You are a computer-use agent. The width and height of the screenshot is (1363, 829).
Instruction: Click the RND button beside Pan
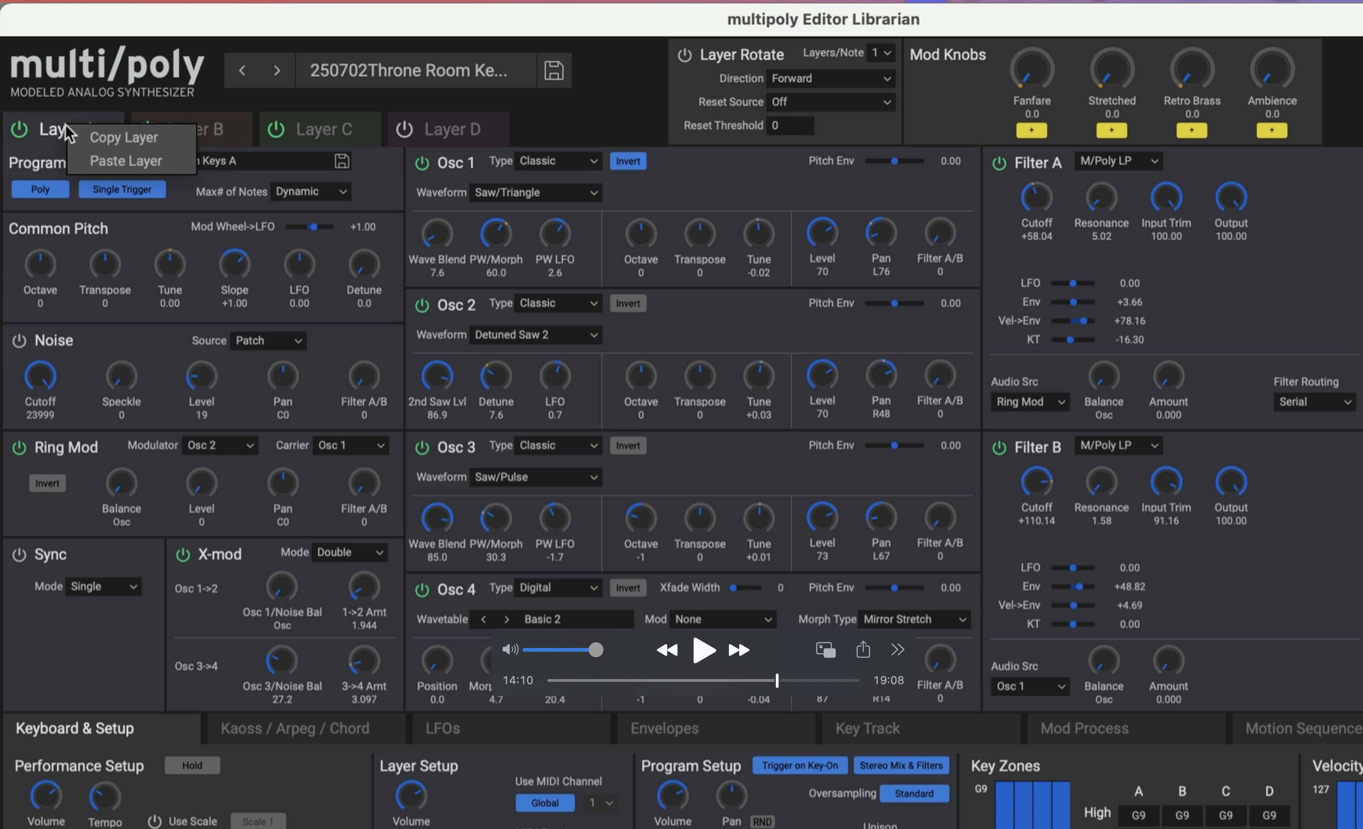[762, 822]
